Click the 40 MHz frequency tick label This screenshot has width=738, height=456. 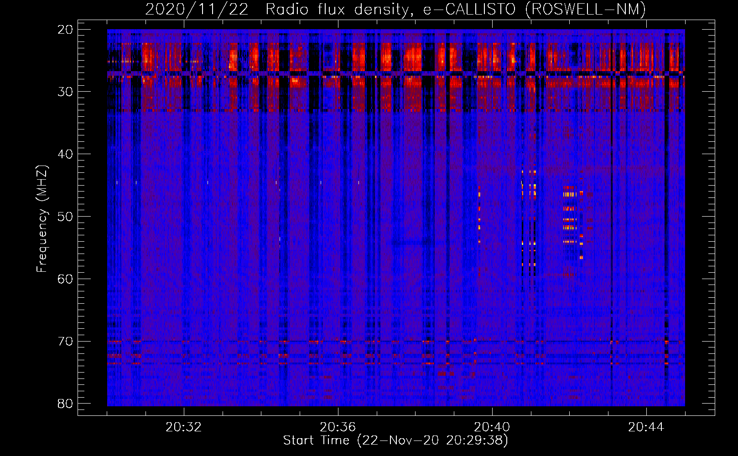coord(66,154)
